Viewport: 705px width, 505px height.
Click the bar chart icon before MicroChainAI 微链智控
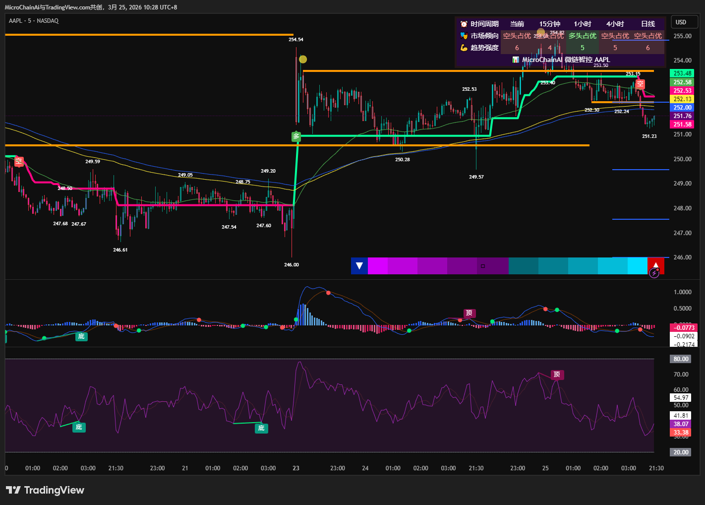click(x=516, y=60)
